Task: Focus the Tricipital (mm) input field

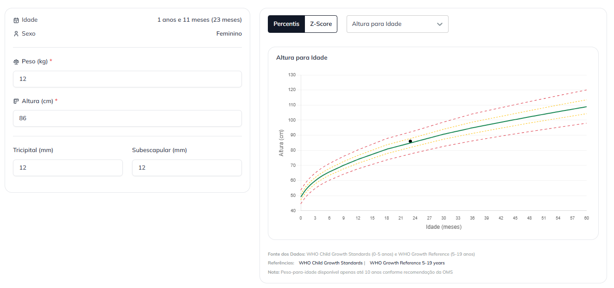Action: (68, 168)
